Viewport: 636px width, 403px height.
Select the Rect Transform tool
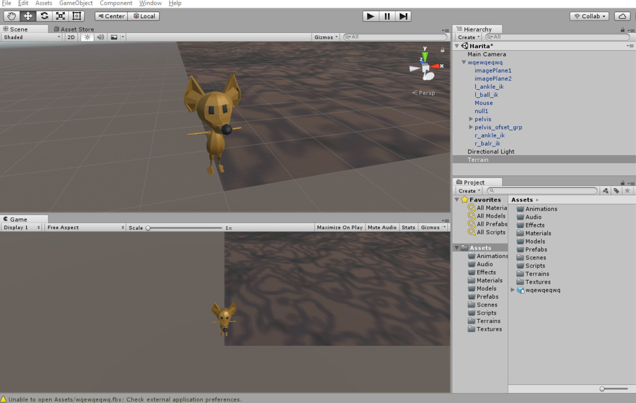click(76, 16)
